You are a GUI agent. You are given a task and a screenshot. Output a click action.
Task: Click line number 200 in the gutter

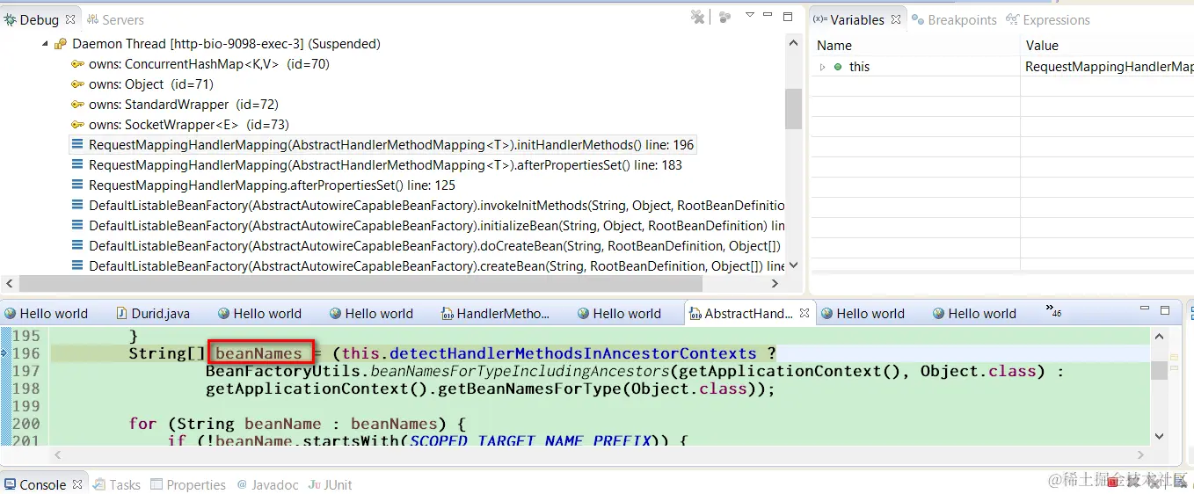pyautogui.click(x=26, y=424)
